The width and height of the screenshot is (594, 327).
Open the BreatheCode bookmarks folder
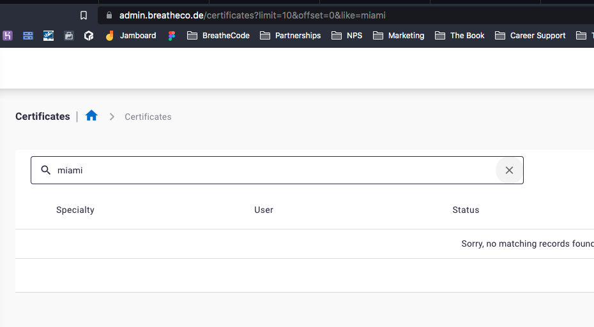tap(218, 36)
